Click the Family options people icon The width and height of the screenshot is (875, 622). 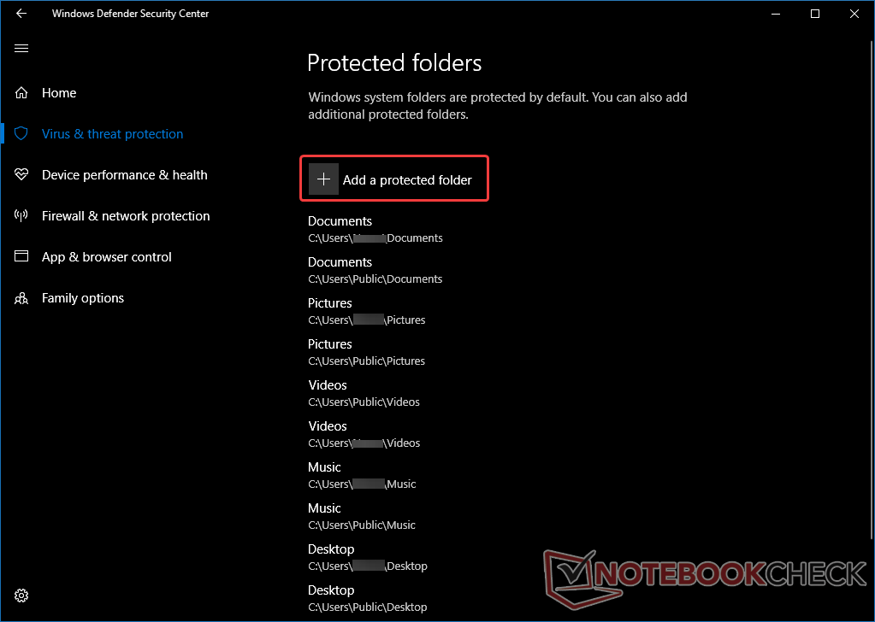pos(21,298)
